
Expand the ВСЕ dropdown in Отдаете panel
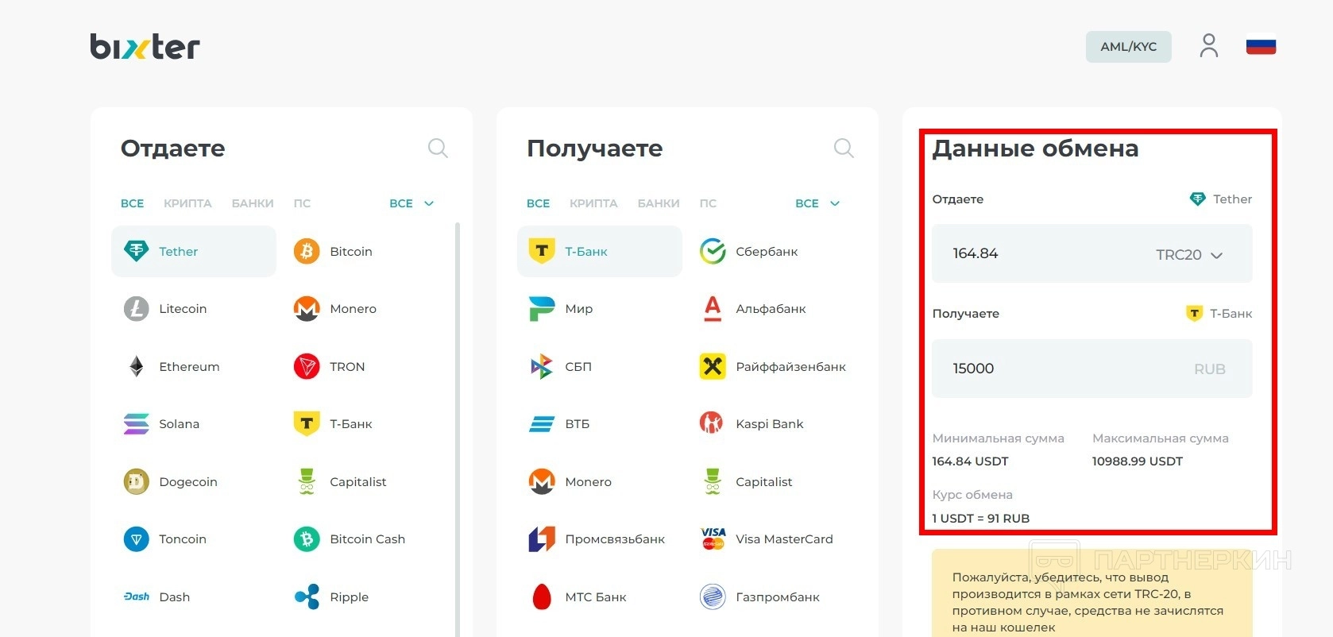pos(411,203)
